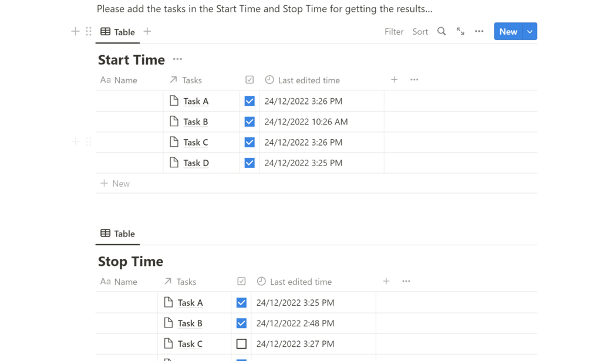The height and width of the screenshot is (361, 590).
Task: Select the Table tab above Stop Time
Action: 118,234
